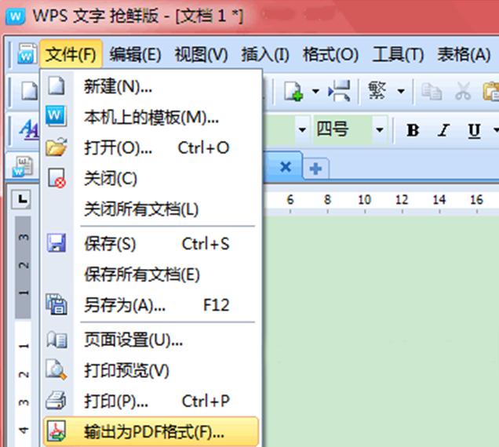Click the Paste clipboard icon
The width and height of the screenshot is (499, 447).
coord(490,91)
